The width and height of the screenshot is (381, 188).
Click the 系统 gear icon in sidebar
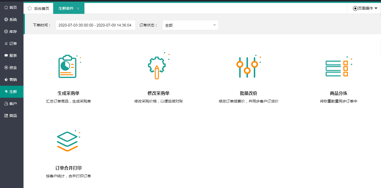coord(6,19)
